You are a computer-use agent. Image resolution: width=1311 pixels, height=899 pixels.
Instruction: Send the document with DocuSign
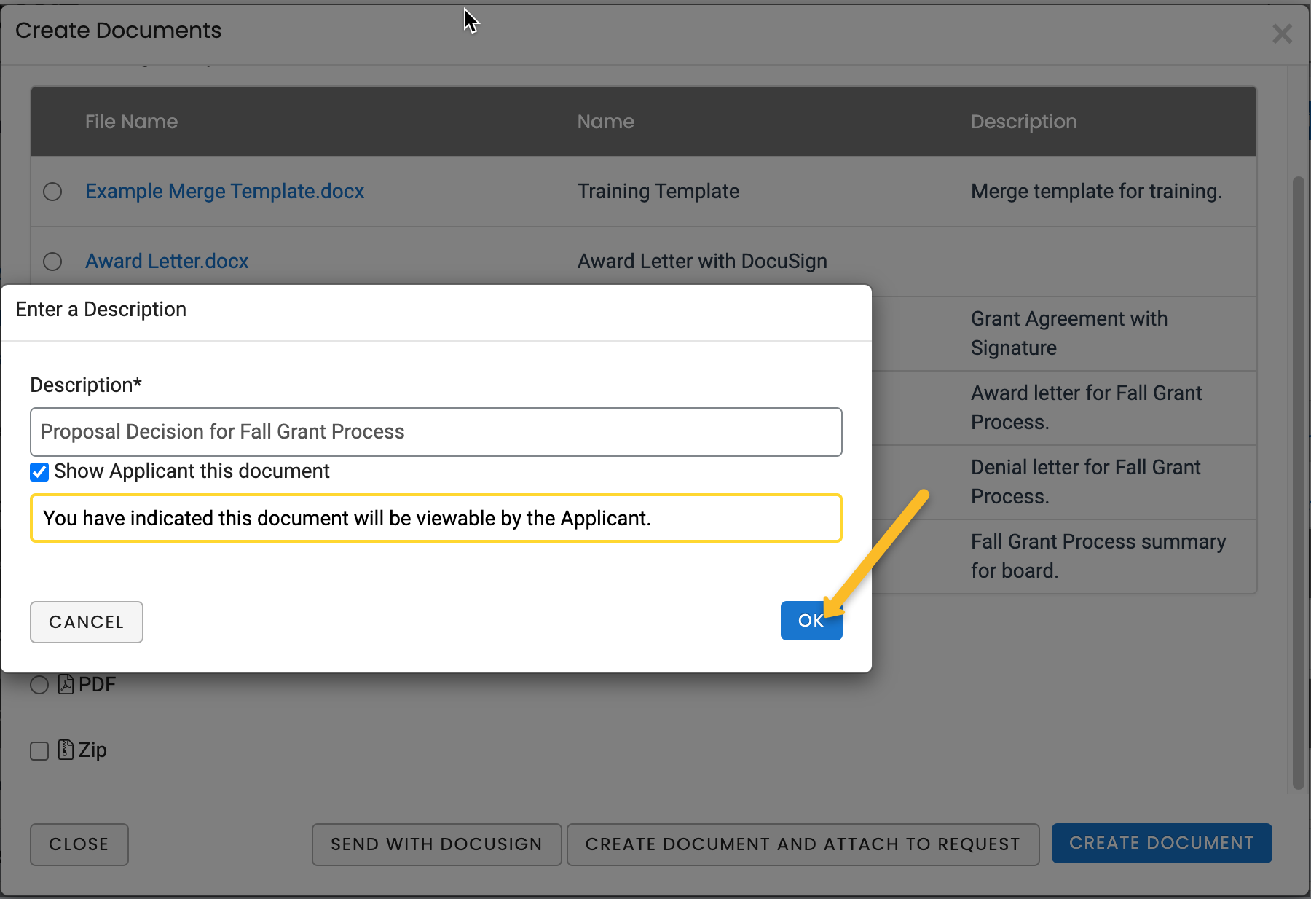[436, 844]
